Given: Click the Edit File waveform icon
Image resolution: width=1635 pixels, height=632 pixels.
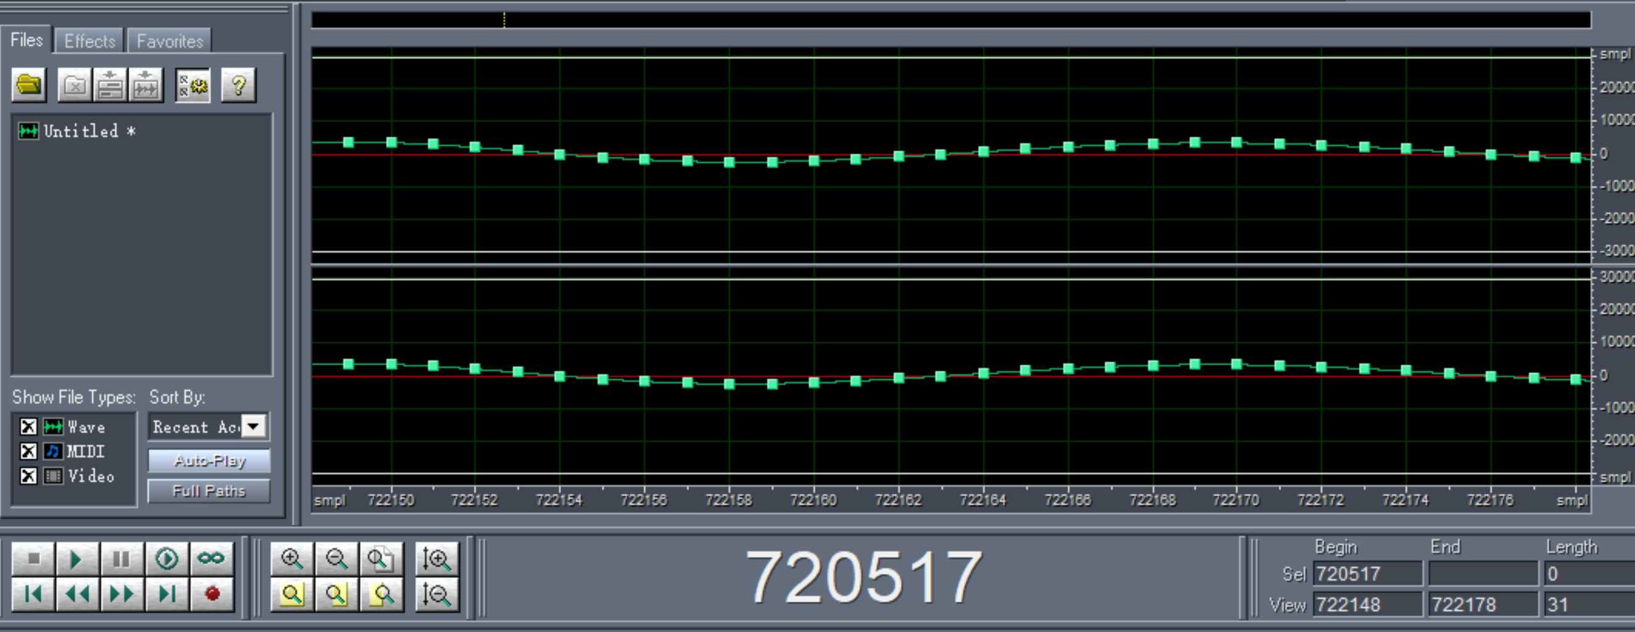Looking at the screenshot, I should pos(146,85).
